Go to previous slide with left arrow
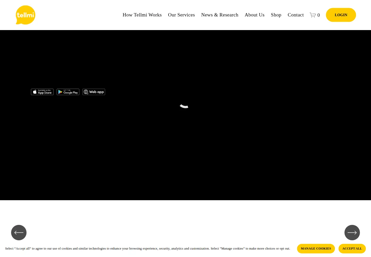Viewport: 371px width, 257px height. tap(19, 233)
